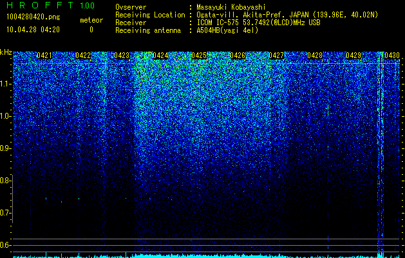Click the date text 10.04.28 04:20
This screenshot has width=405, height=258.
[33, 30]
